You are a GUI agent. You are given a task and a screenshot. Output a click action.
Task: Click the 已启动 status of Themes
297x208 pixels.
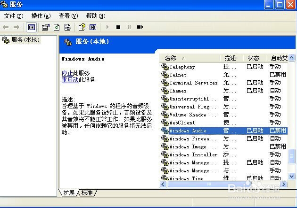tap(255, 91)
